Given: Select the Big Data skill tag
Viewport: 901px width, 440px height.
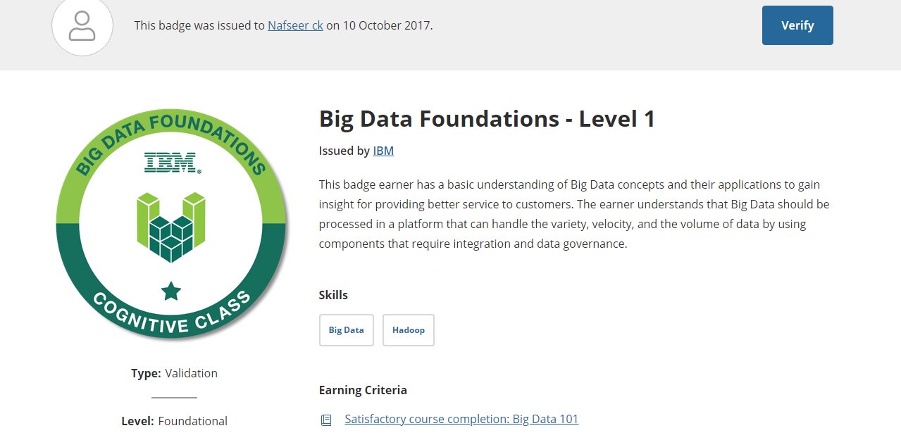Looking at the screenshot, I should 346,330.
